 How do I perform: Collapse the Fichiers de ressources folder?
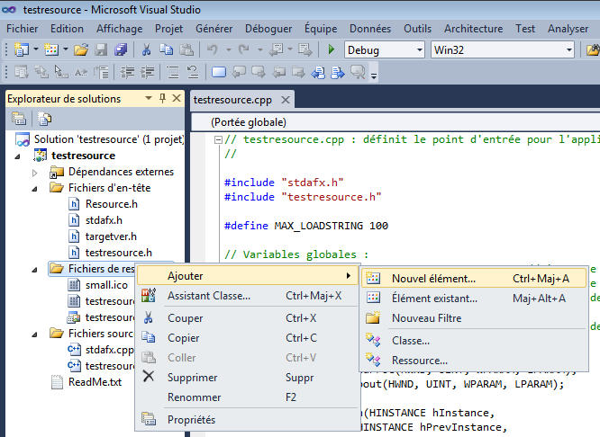35,270
